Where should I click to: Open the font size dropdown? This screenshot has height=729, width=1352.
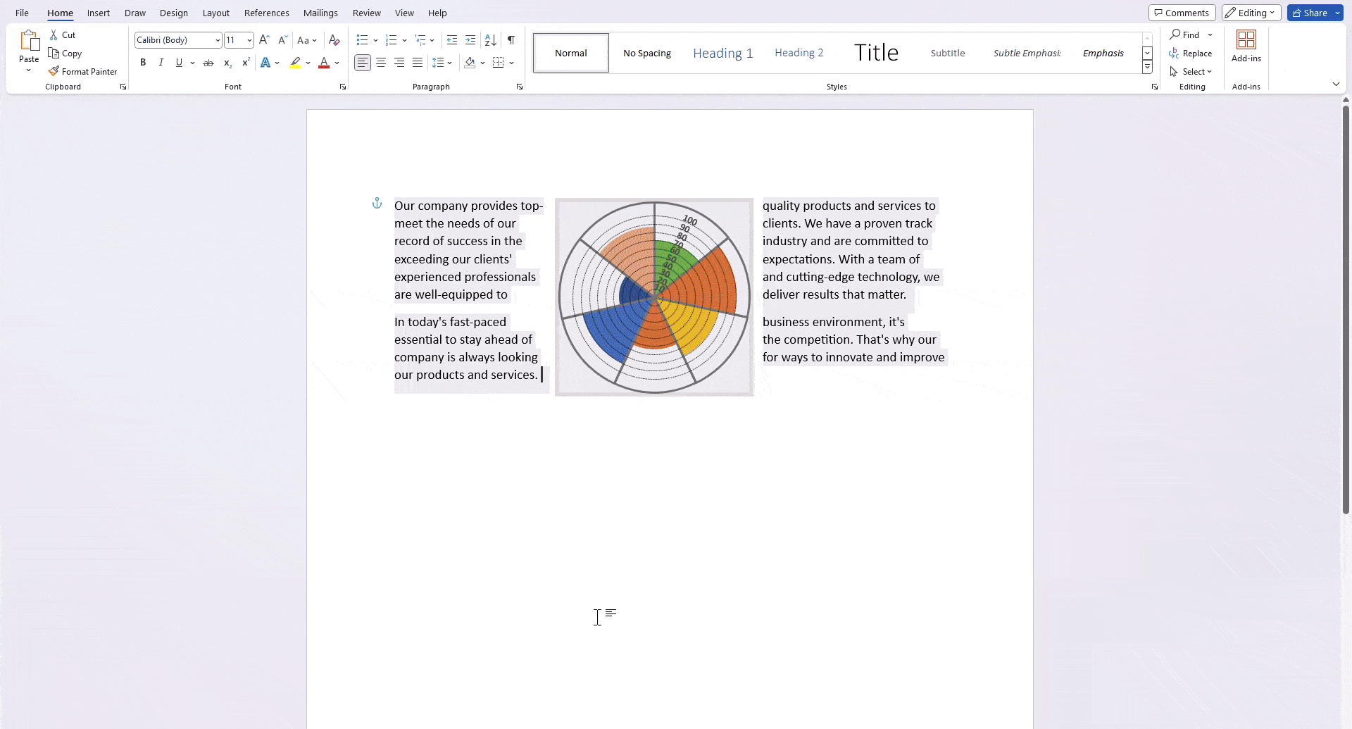tap(249, 40)
